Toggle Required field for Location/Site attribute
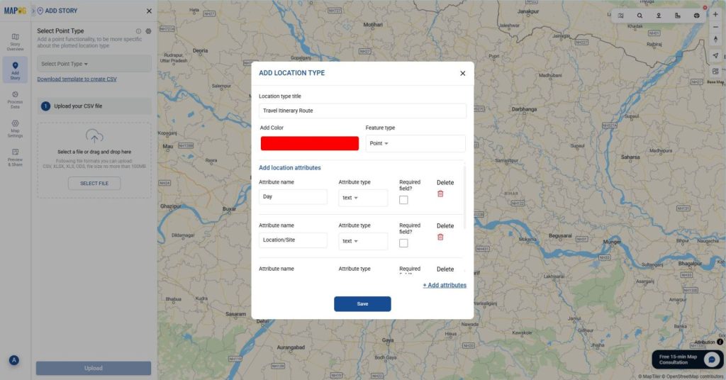The image size is (726, 380). pyautogui.click(x=403, y=243)
